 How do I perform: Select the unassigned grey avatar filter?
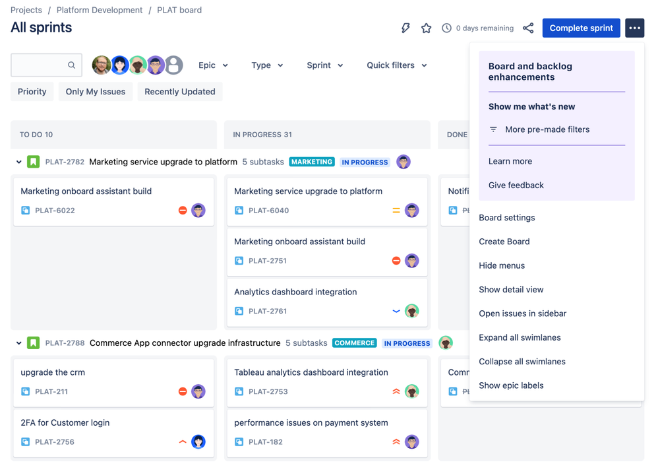tap(174, 65)
